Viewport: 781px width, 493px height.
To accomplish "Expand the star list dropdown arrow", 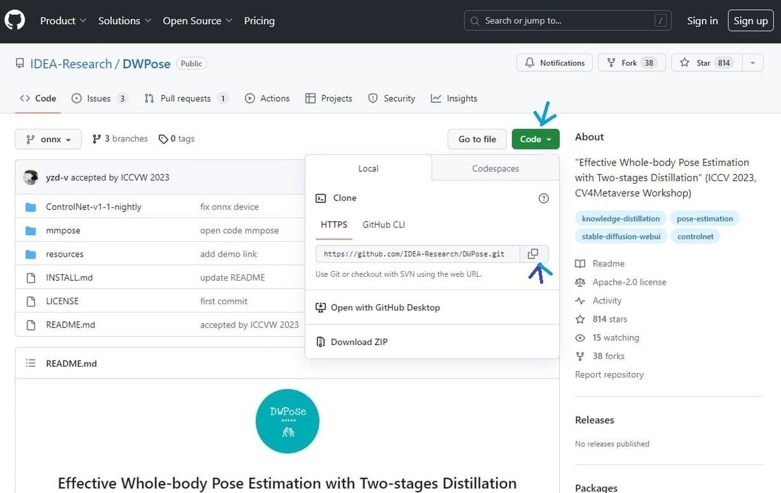I will coord(752,63).
